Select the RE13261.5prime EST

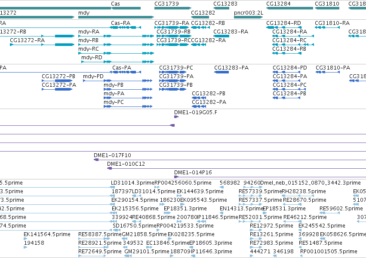pyautogui.click(x=256, y=239)
